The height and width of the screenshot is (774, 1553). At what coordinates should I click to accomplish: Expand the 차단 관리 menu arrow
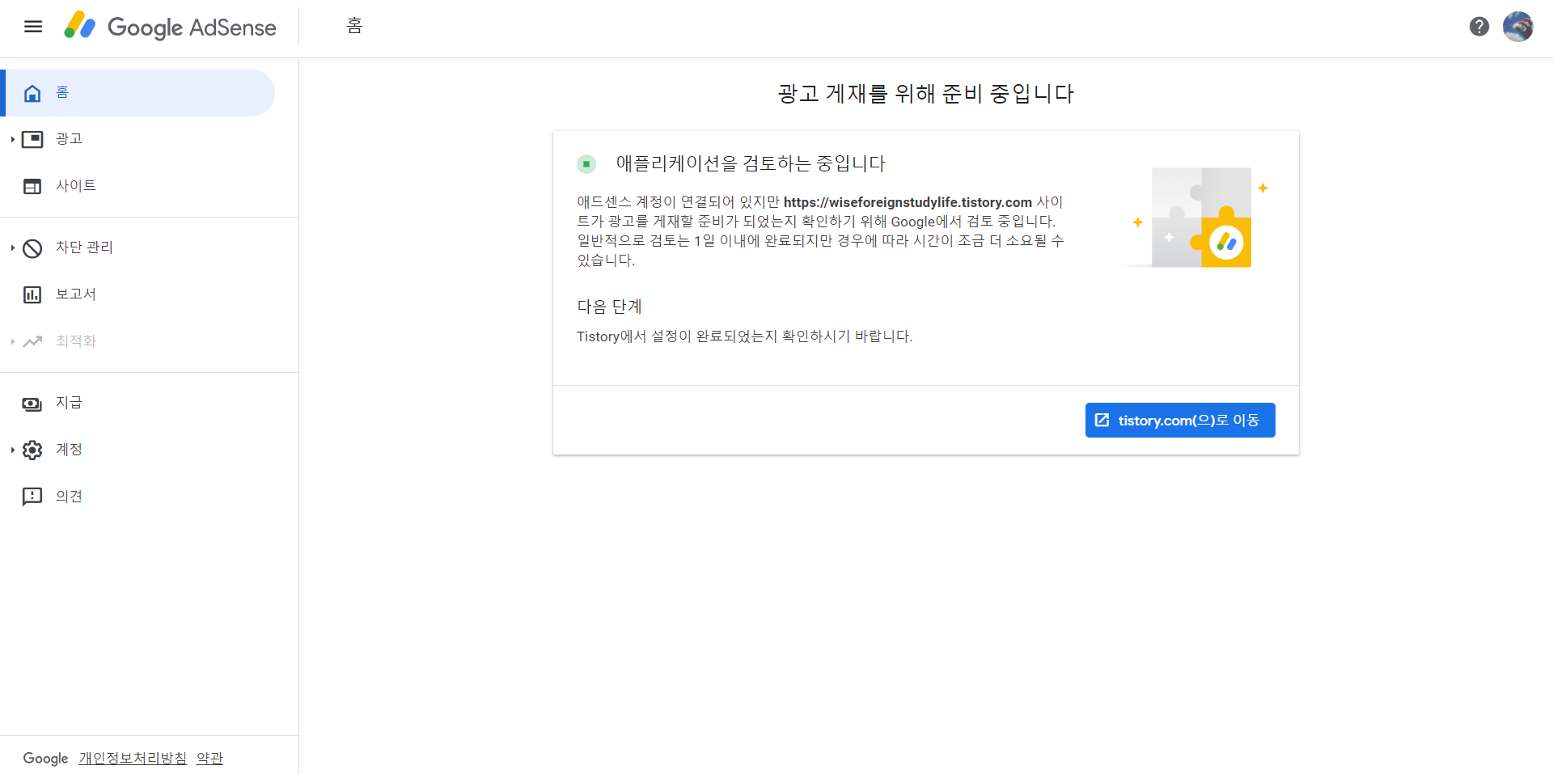12,247
